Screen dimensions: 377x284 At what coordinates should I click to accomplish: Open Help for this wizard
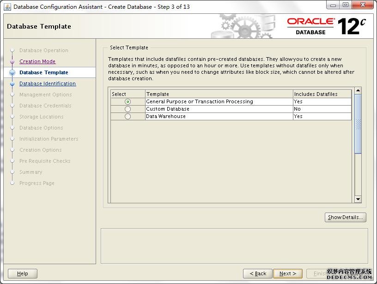[22, 273]
